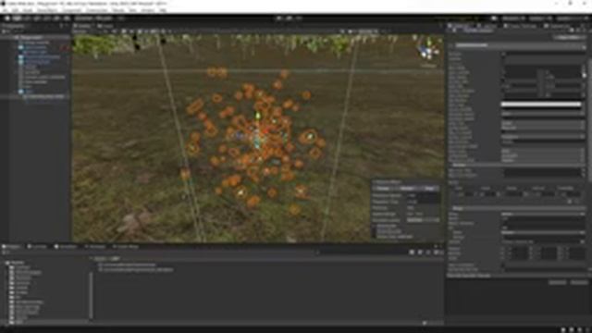Click the Start Color white swatch
The image size is (592, 333).
(x=541, y=105)
